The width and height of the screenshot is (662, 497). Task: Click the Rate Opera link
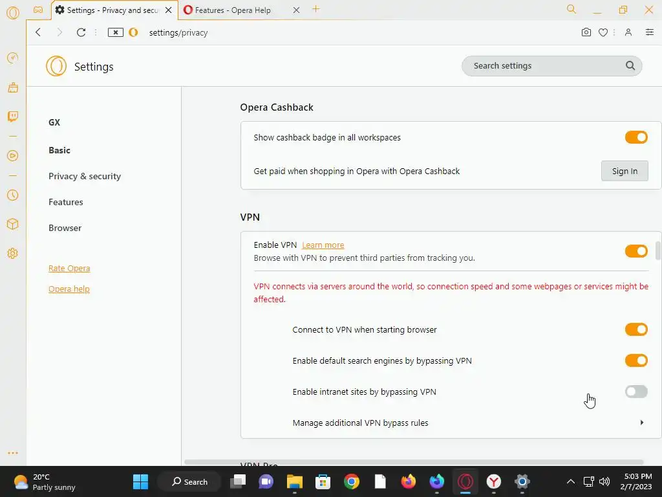(x=69, y=269)
